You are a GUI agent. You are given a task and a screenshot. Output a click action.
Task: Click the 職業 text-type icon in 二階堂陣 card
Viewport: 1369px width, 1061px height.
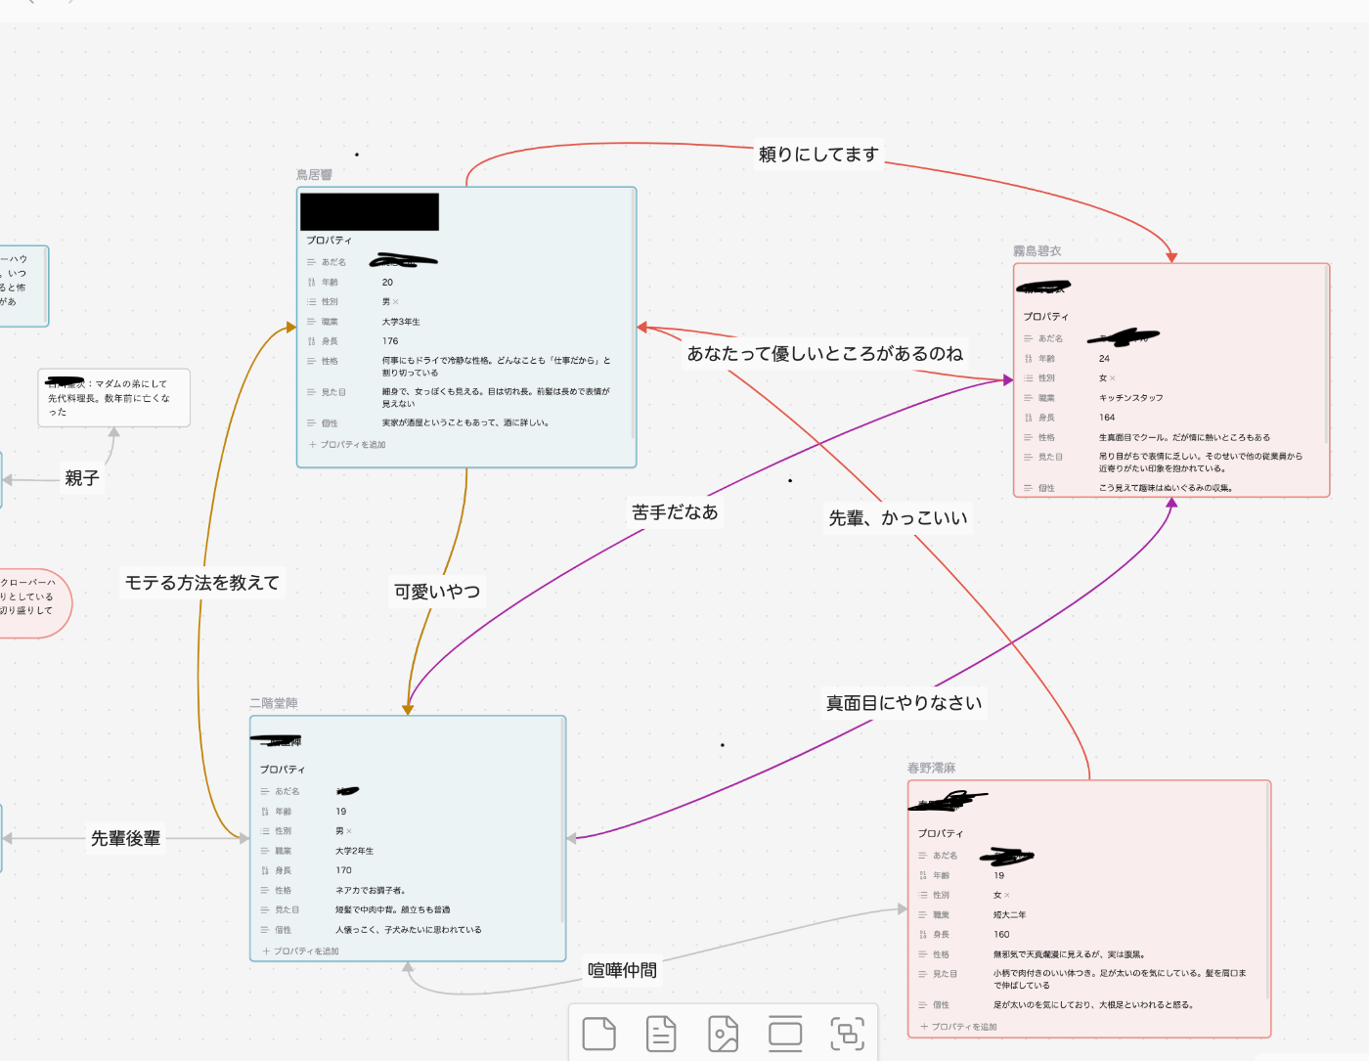point(265,851)
